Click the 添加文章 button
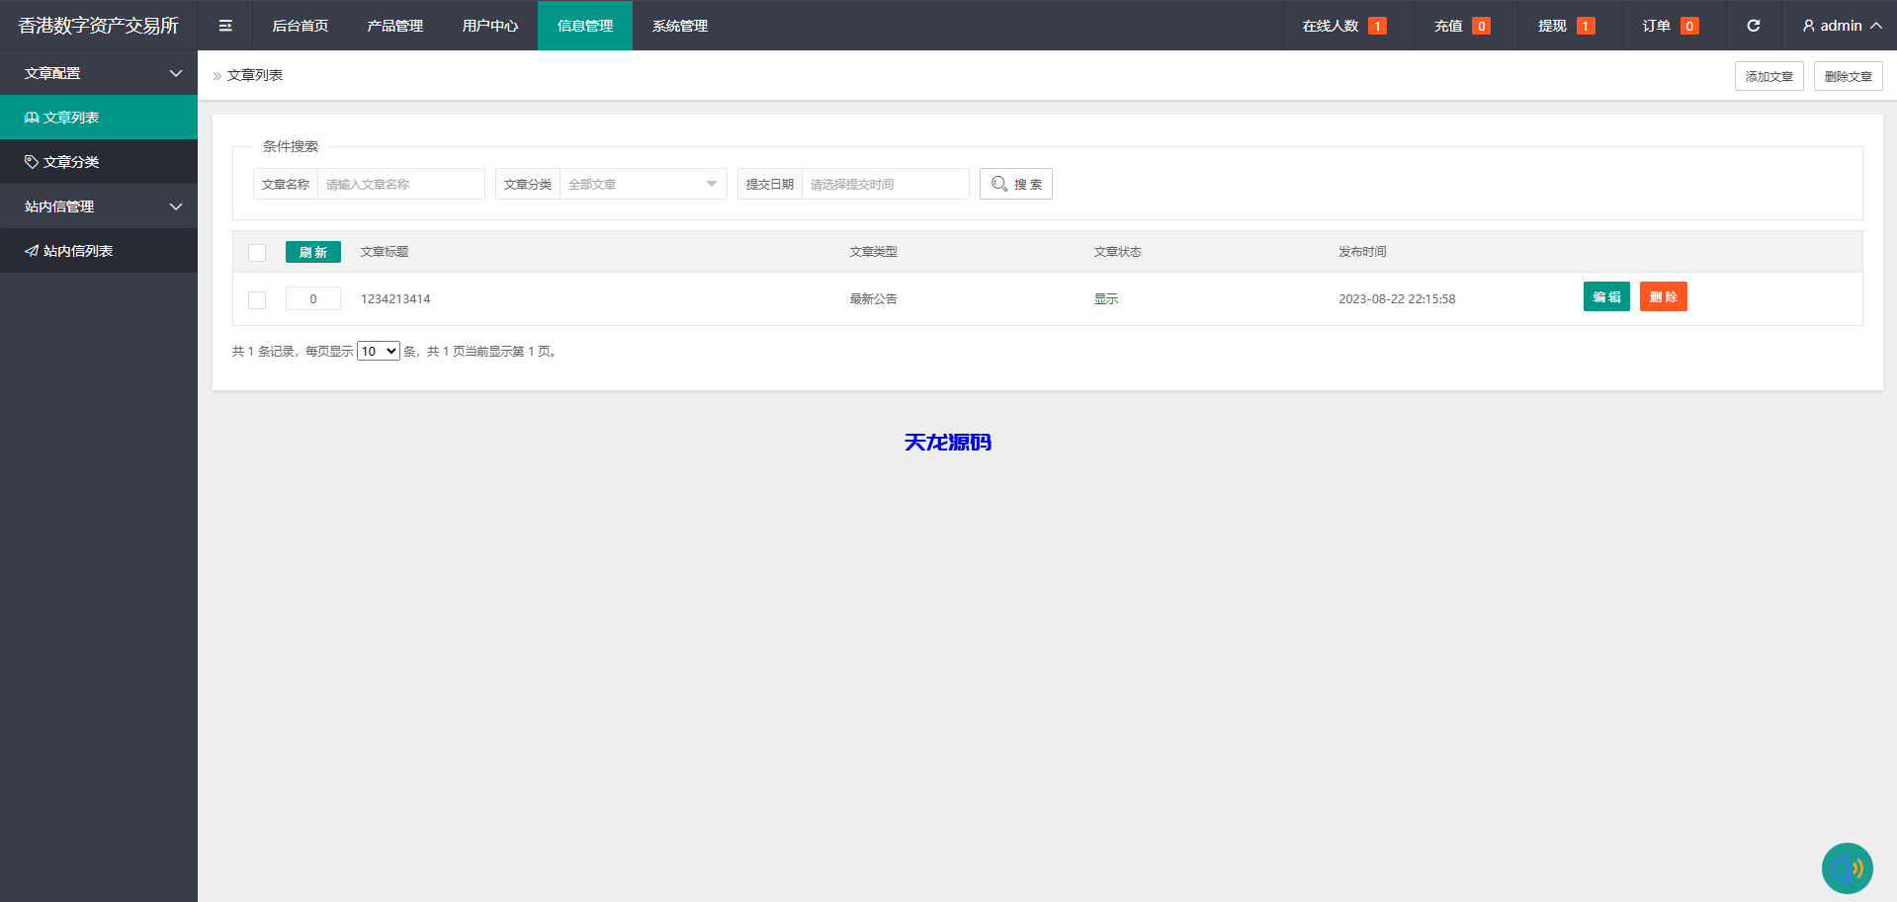 (1768, 76)
